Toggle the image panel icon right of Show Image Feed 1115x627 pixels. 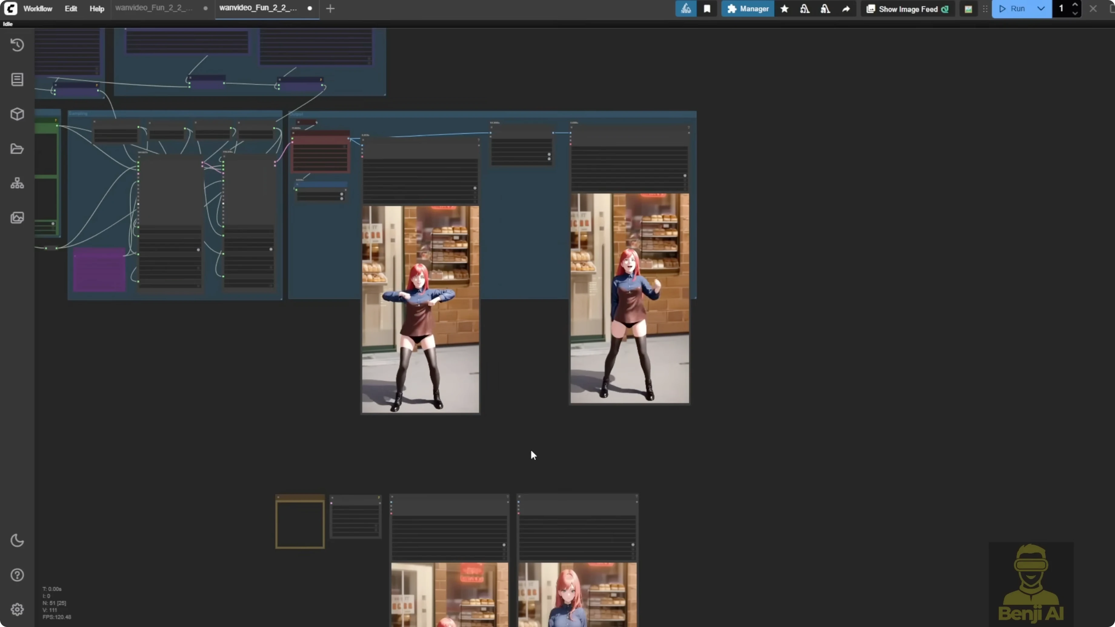pos(969,8)
